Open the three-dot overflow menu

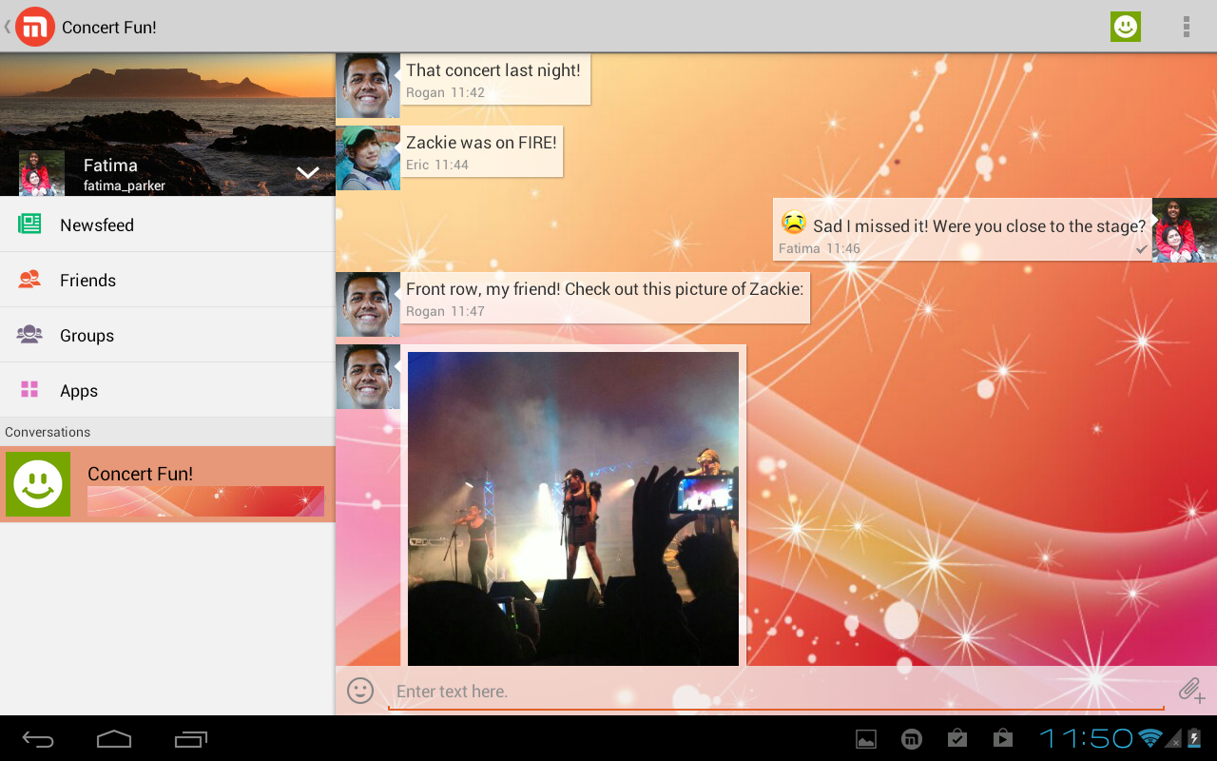(1187, 27)
